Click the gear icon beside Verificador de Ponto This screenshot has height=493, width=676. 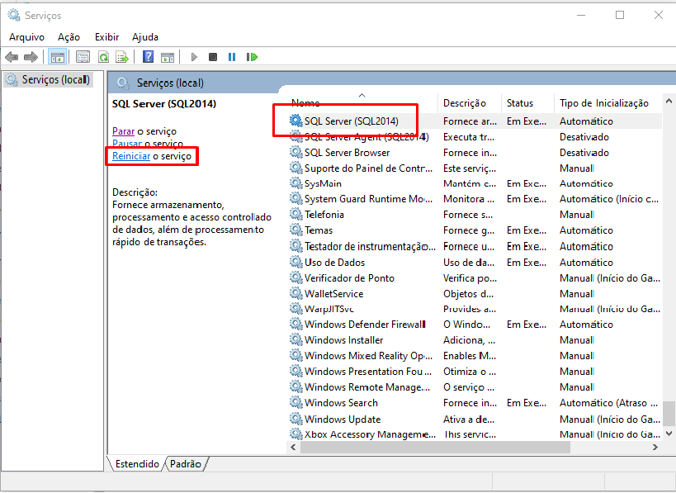point(295,277)
